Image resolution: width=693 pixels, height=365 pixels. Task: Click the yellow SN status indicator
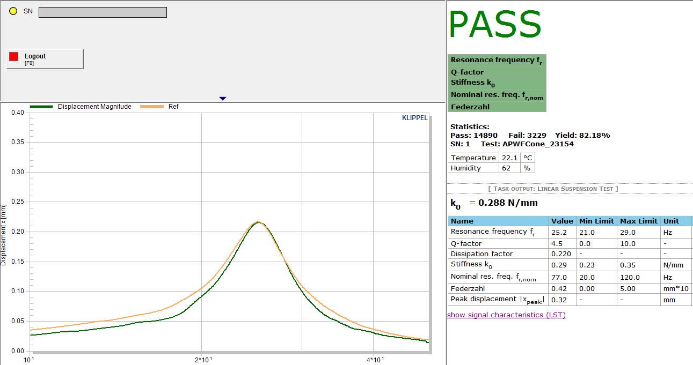click(x=13, y=11)
